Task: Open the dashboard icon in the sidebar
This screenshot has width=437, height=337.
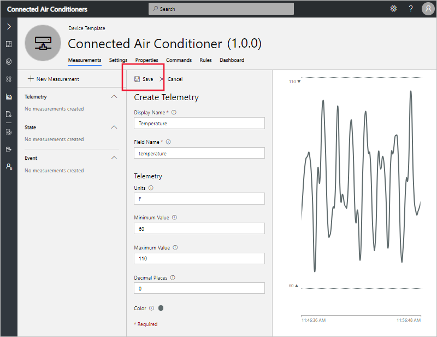Action: tap(9, 44)
